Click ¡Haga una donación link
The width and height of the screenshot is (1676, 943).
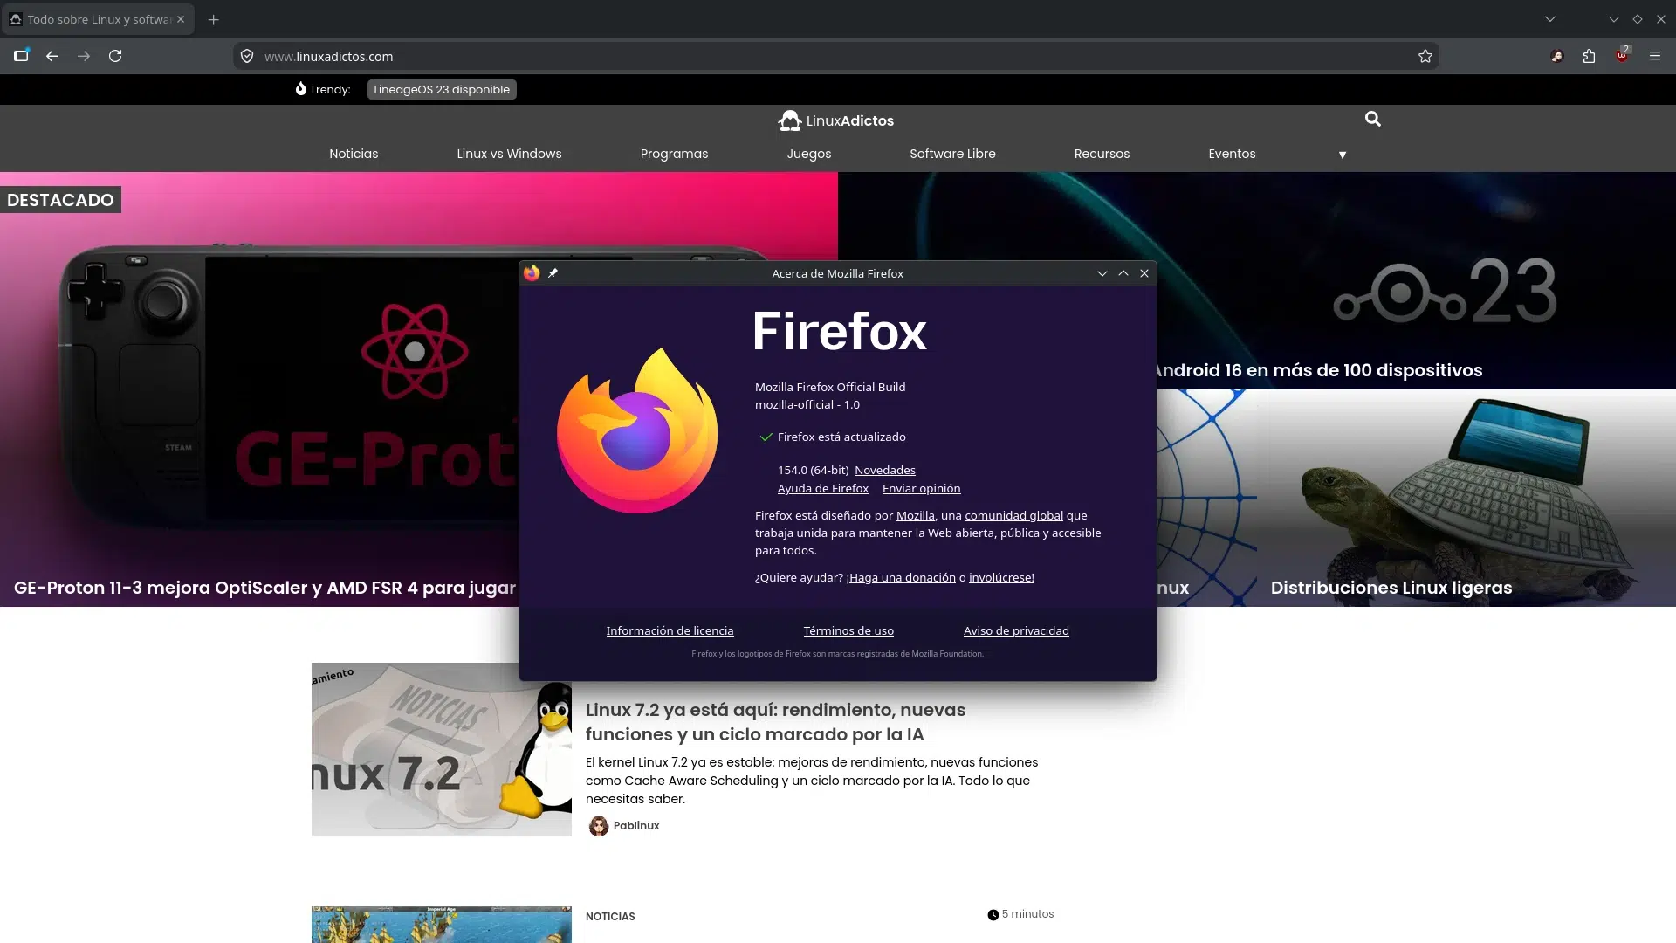[901, 577]
